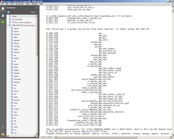Viewport: 174px width, 139px height.
Task: Open the Attachments paperclip icon
Action: (3, 128)
